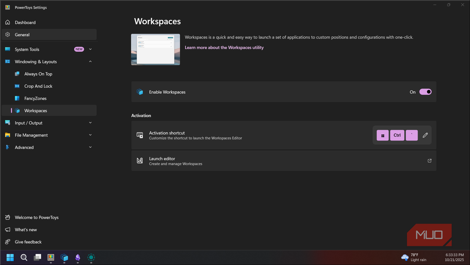
Task: Collapse the Windowing & Layouts section
Action: pos(90,61)
